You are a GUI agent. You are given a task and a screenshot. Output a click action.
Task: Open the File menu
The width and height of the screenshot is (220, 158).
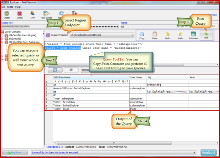pyautogui.click(x=3, y=7)
